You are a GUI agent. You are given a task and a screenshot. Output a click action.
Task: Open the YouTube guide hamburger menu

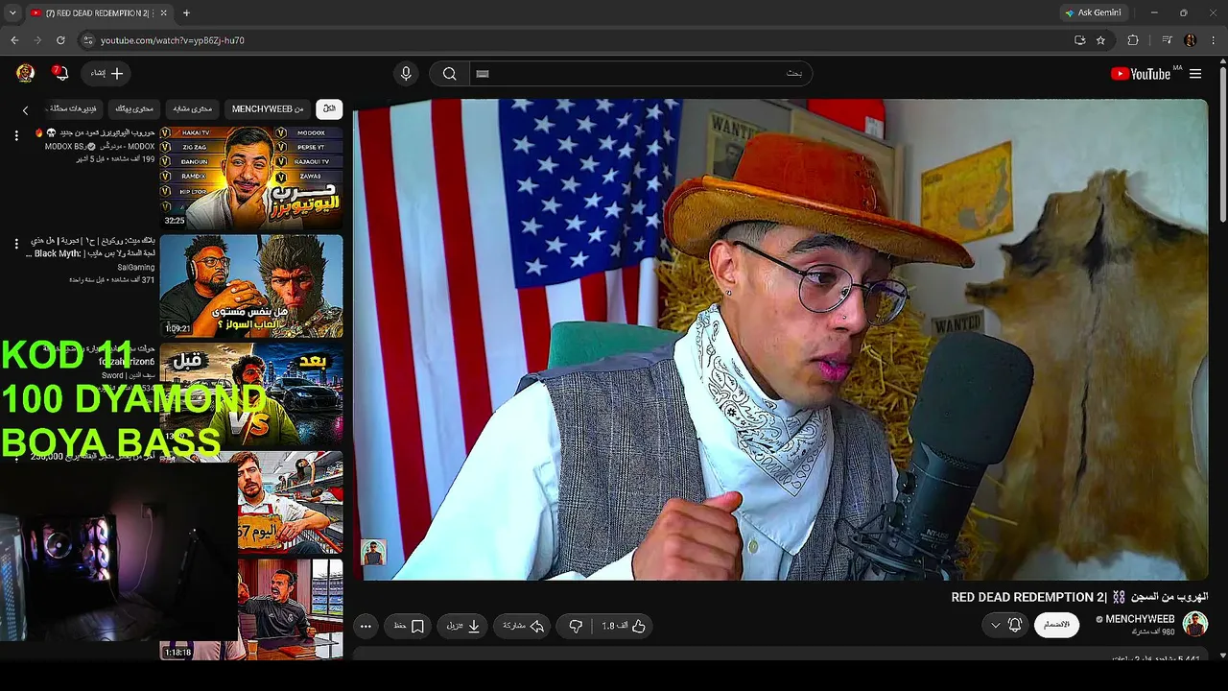[x=1195, y=74]
